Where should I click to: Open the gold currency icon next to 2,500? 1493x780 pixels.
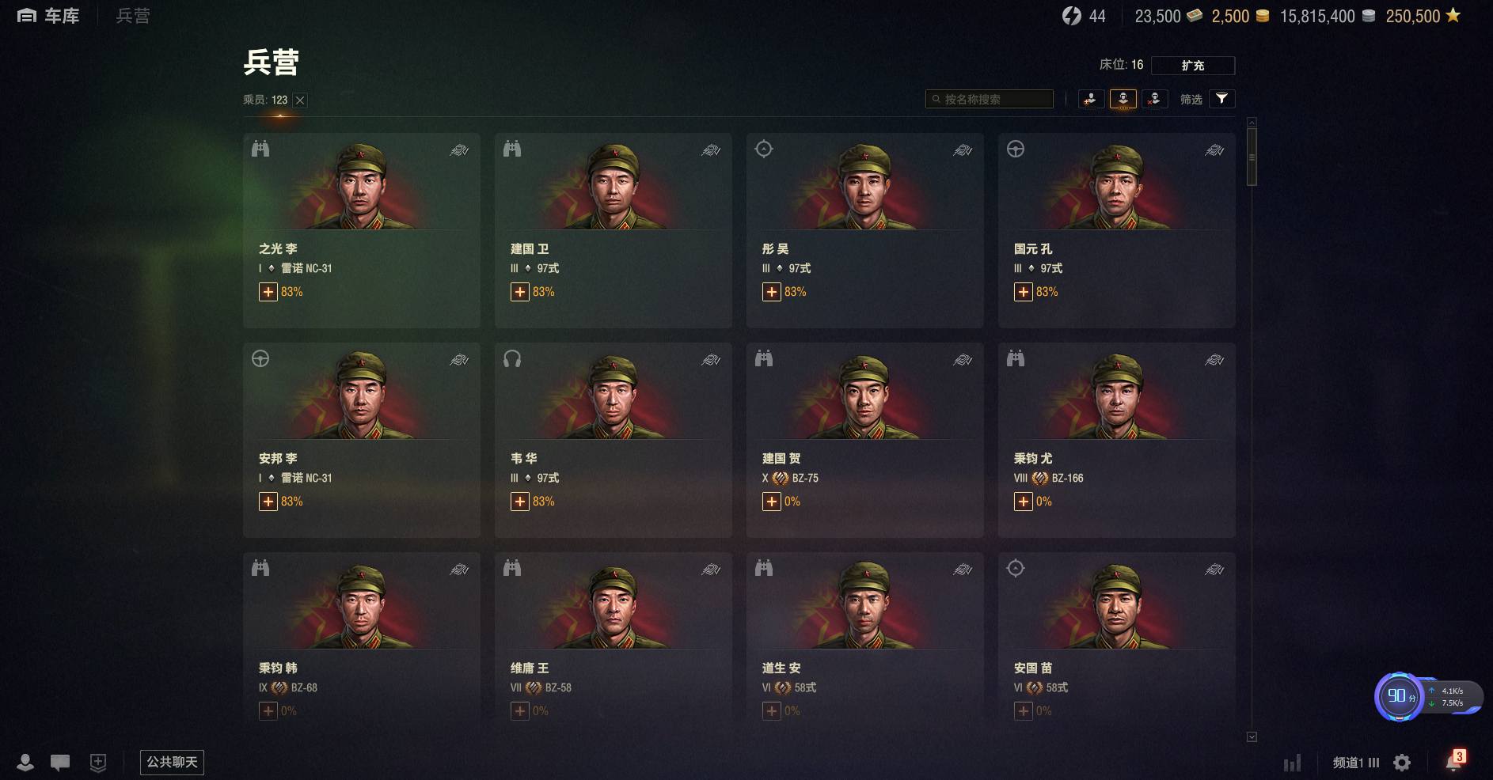pos(1263,16)
